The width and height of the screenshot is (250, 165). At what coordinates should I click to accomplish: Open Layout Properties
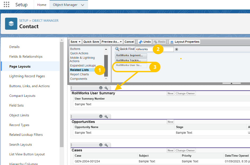185,42
